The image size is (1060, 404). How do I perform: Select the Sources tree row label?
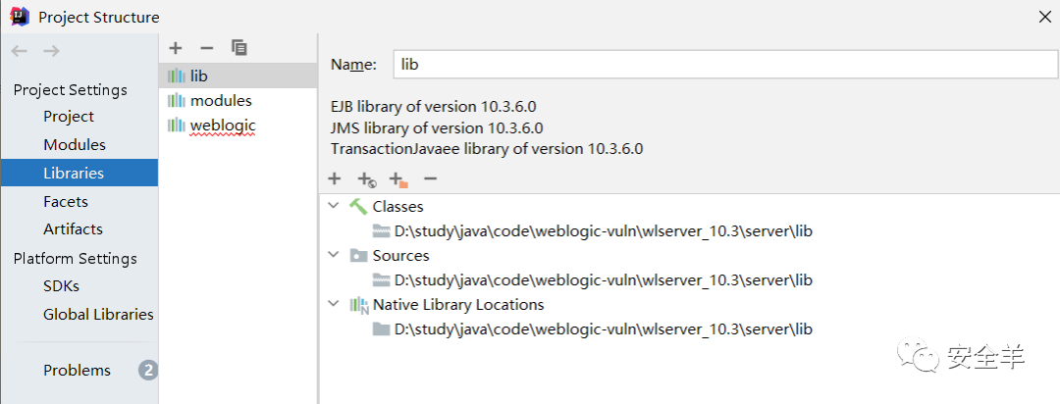(400, 255)
